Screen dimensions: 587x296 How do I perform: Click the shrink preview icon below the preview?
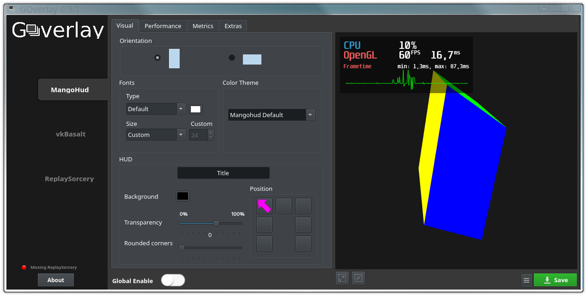[358, 278]
